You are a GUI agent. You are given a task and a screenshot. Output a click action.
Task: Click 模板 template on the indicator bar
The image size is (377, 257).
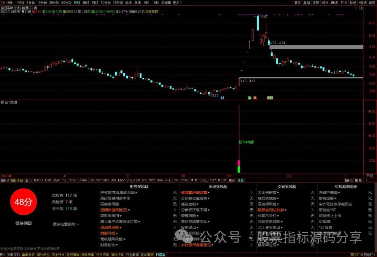358,180
